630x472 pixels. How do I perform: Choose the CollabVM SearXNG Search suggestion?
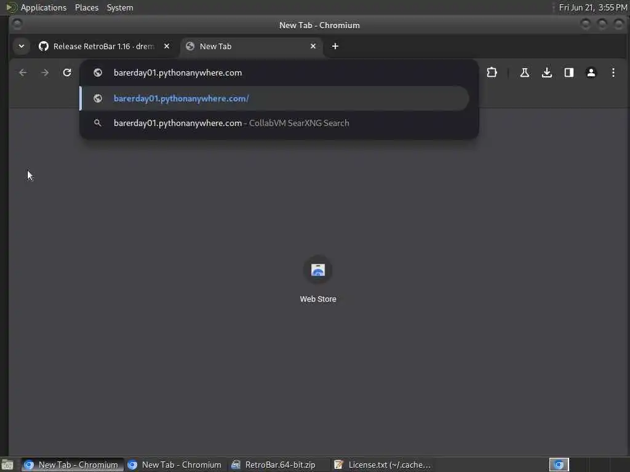(x=274, y=123)
